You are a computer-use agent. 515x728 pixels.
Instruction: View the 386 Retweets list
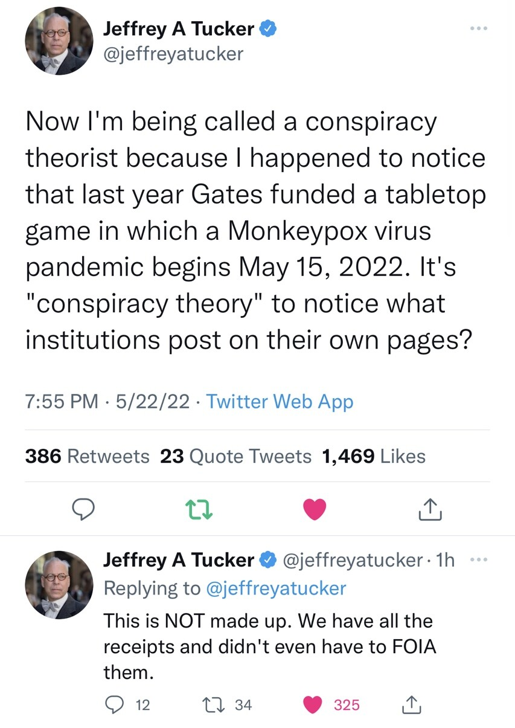[87, 456]
